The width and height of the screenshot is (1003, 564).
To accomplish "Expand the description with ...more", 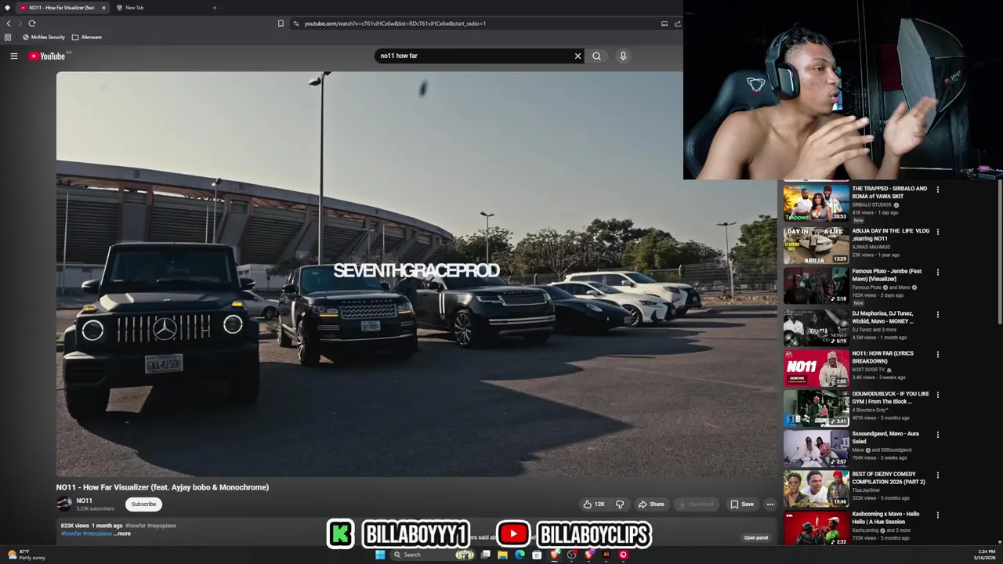I will [x=122, y=533].
